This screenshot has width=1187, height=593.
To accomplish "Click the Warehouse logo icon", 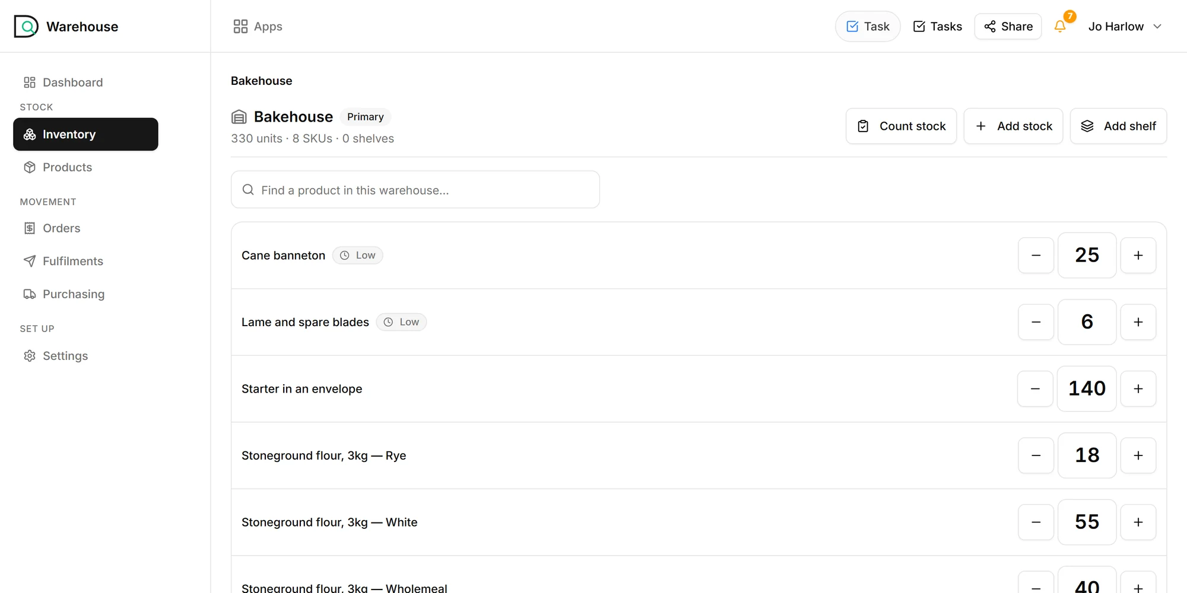I will pyautogui.click(x=26, y=26).
